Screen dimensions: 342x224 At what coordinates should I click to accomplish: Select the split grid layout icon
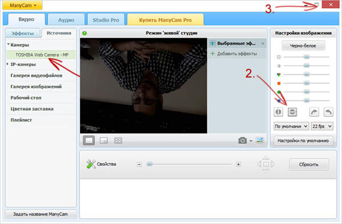tap(118, 140)
